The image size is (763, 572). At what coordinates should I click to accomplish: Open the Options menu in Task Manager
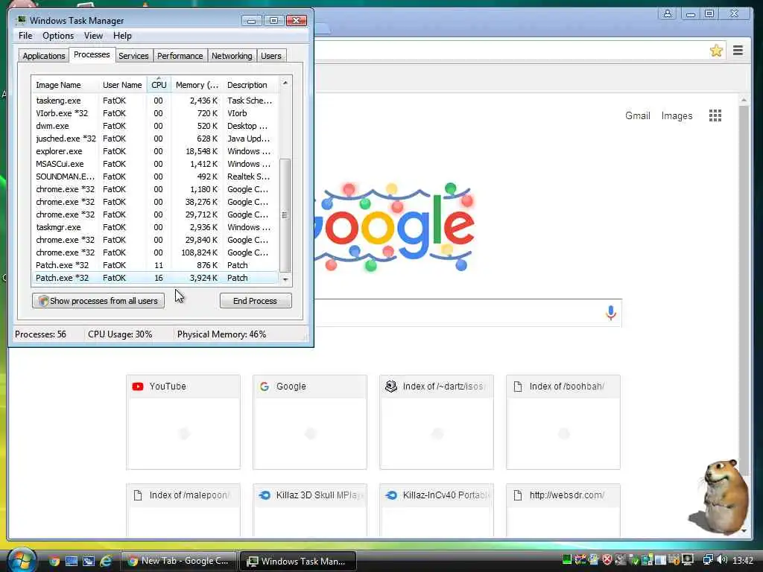58,36
